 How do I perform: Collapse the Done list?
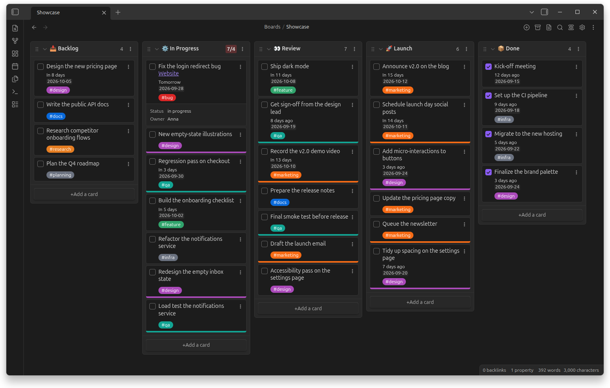[493, 49]
